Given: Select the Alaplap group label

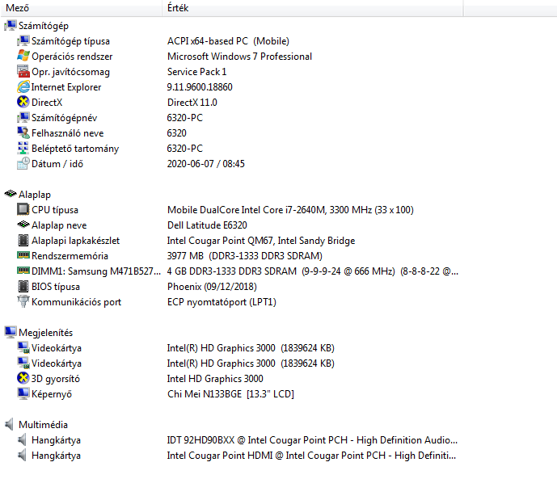Looking at the screenshot, I should (35, 195).
